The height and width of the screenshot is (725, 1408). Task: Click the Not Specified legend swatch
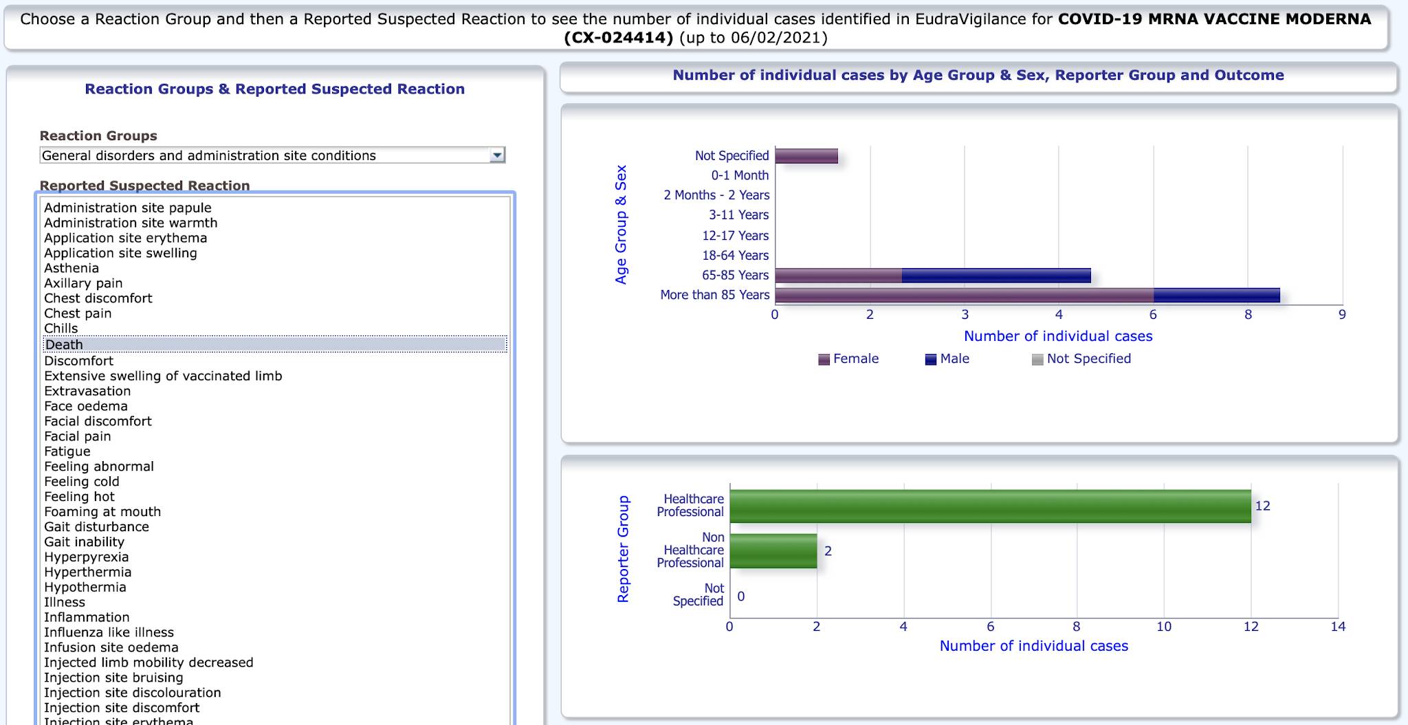(1037, 359)
